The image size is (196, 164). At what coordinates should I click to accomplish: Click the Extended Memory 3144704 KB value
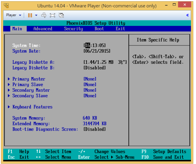(94, 124)
